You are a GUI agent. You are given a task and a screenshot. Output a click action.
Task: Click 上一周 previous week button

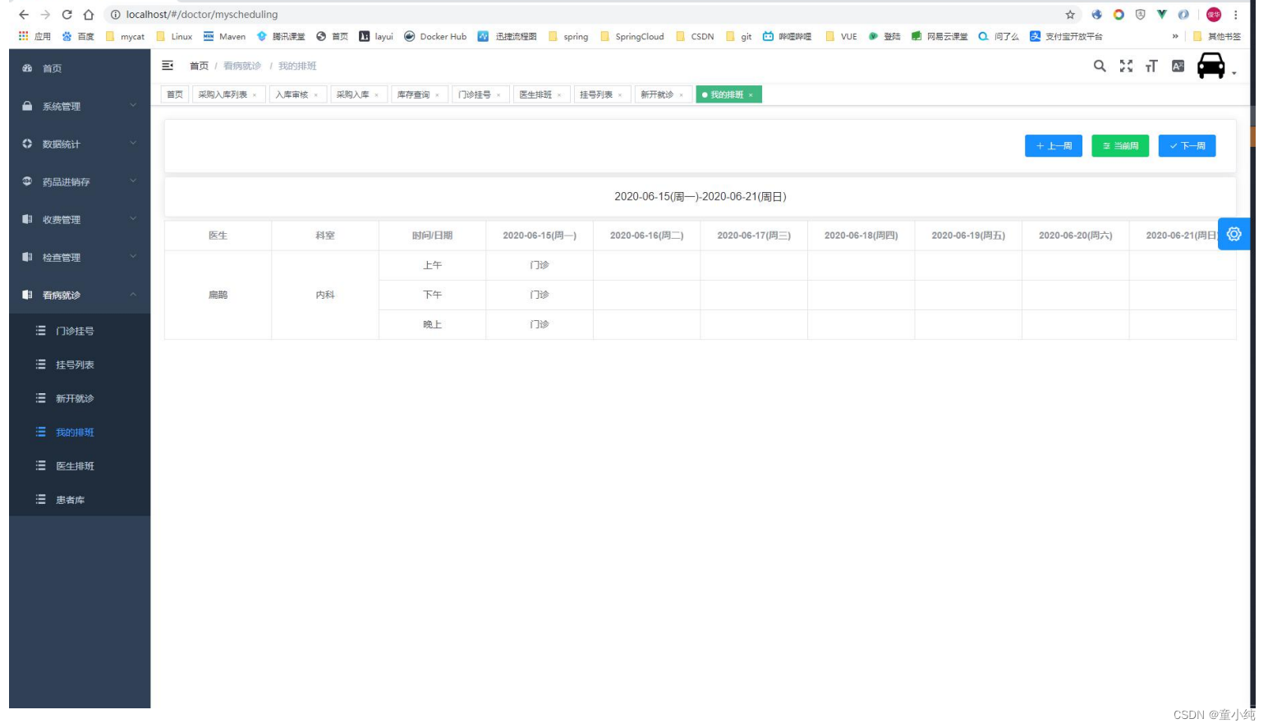point(1053,145)
